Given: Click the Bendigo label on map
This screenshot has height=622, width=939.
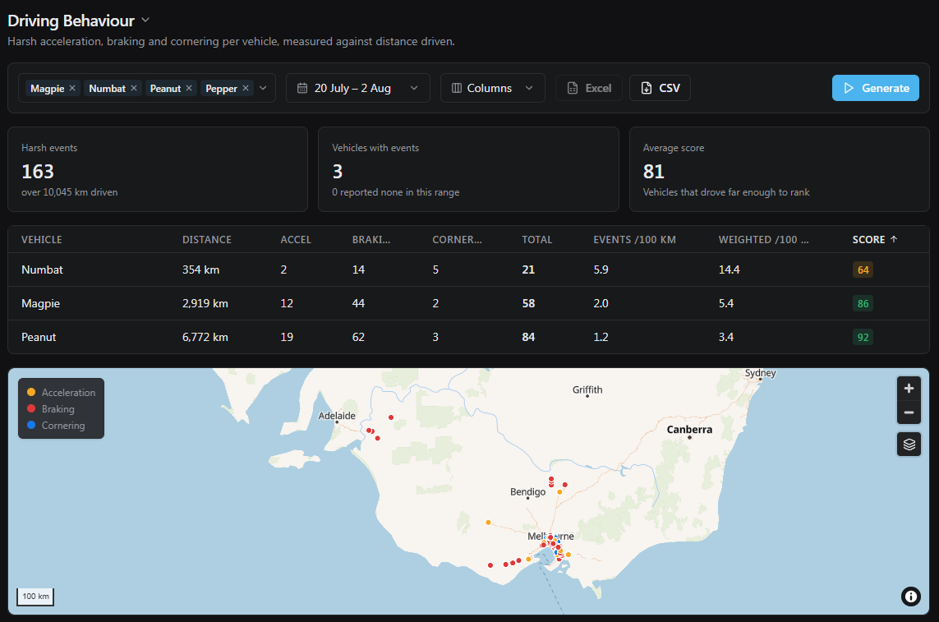Looking at the screenshot, I should pyautogui.click(x=527, y=492).
